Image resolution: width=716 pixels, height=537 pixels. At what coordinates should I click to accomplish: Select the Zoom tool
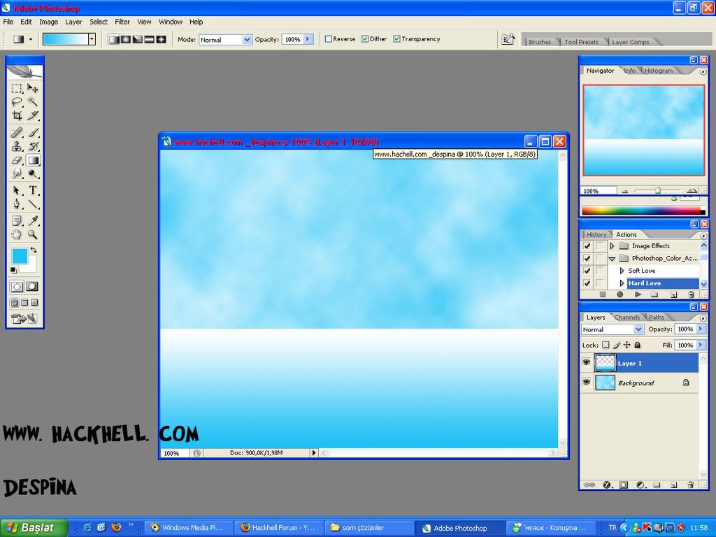[33, 235]
